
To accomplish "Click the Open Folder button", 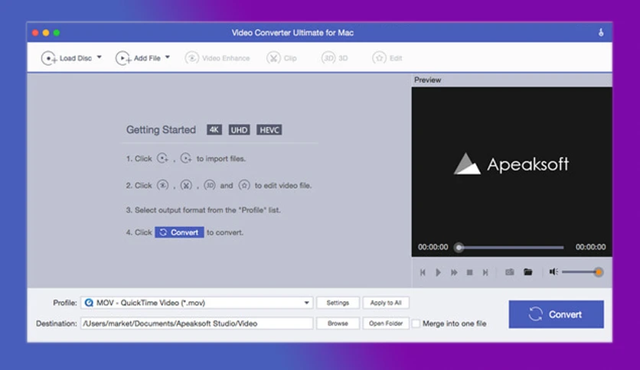I will [x=386, y=323].
